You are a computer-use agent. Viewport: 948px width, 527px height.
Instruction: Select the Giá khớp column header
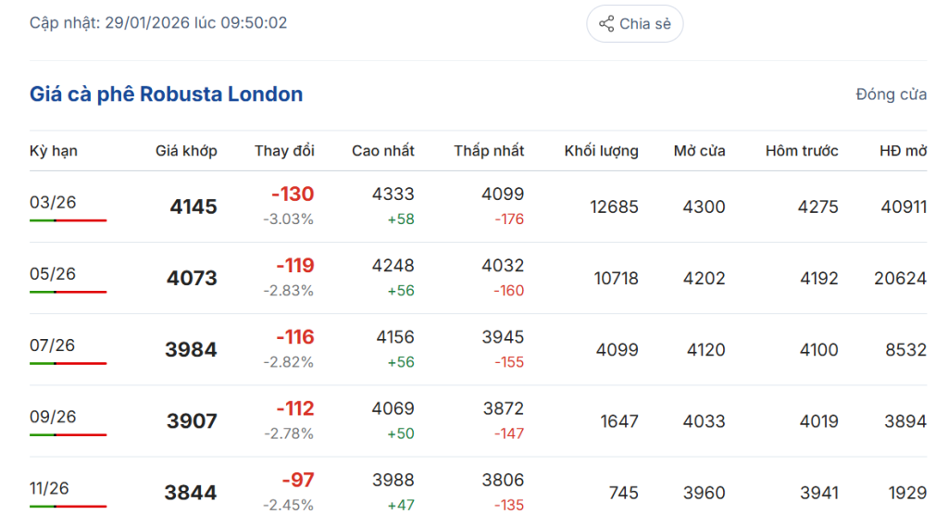click(x=186, y=151)
